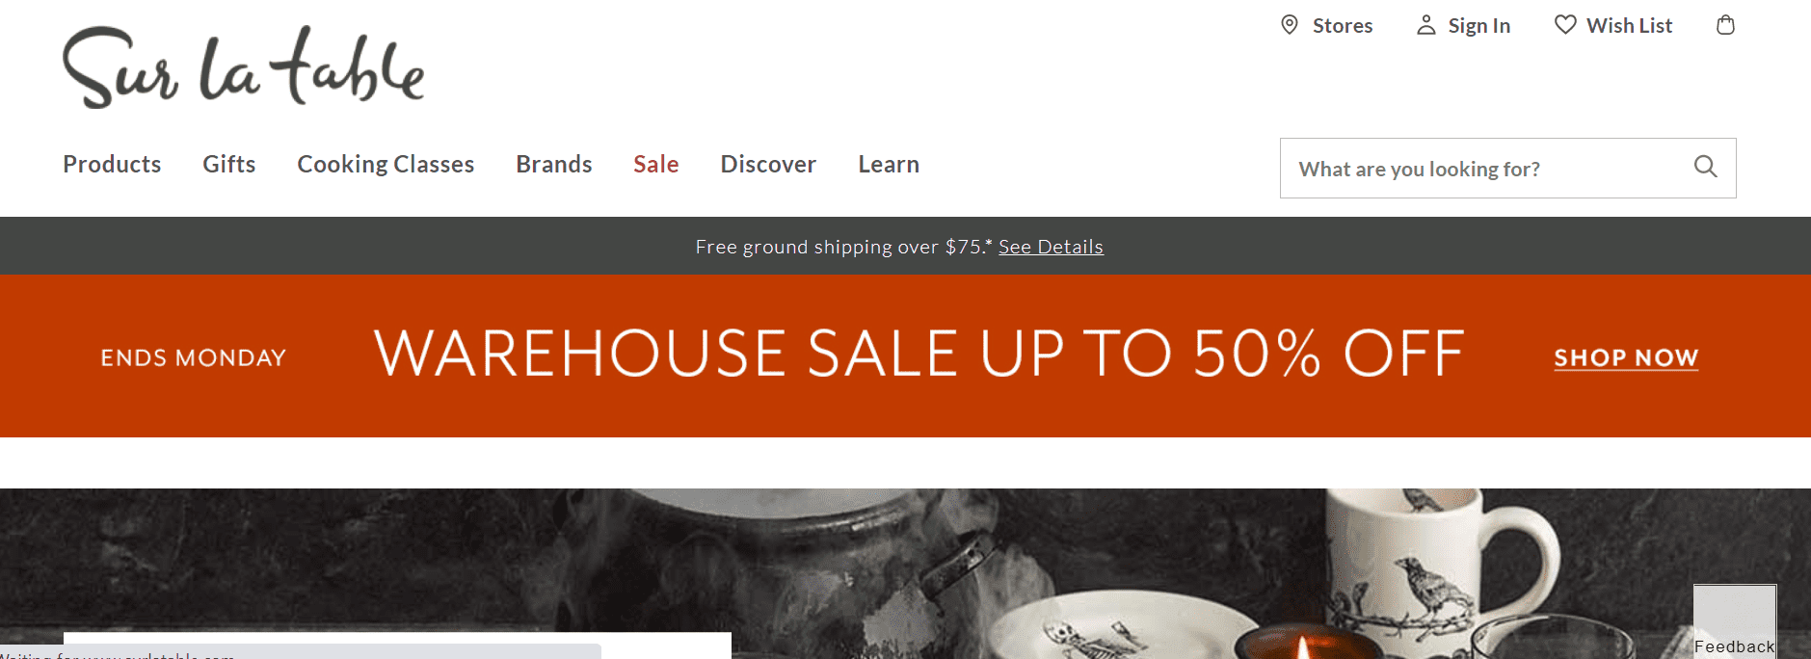The image size is (1811, 659).
Task: Click into the 'What are you looking for?' search field
Action: point(1507,169)
